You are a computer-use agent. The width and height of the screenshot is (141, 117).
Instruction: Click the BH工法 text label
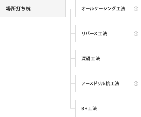pyautogui.click(x=89, y=109)
